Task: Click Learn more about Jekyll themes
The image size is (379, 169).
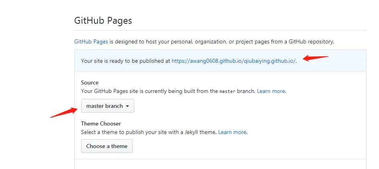Action: (x=232, y=132)
